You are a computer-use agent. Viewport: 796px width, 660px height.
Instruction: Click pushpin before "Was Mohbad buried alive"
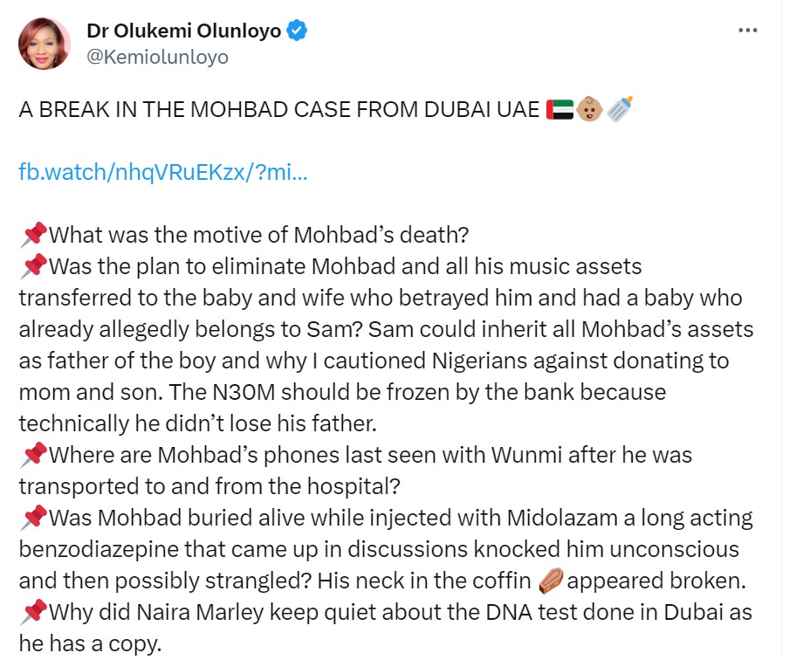33,518
